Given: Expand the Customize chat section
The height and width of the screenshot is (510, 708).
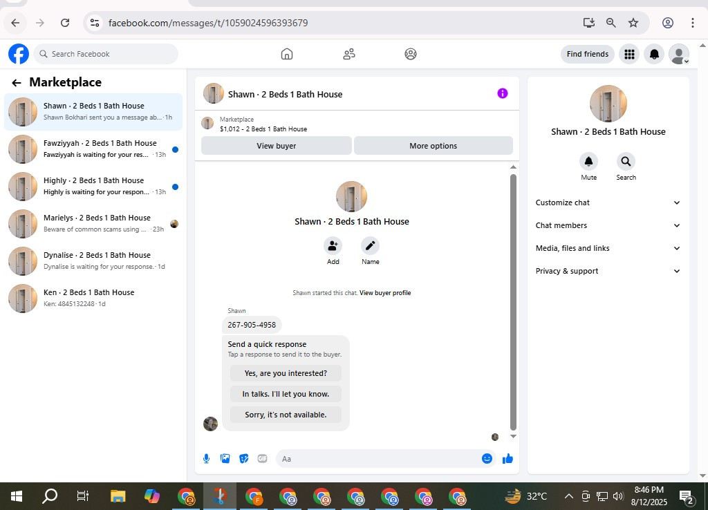Looking at the screenshot, I should (x=608, y=202).
